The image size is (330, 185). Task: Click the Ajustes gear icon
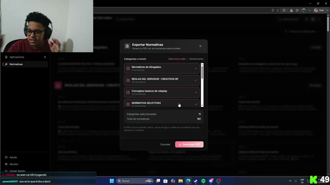(x=6, y=164)
